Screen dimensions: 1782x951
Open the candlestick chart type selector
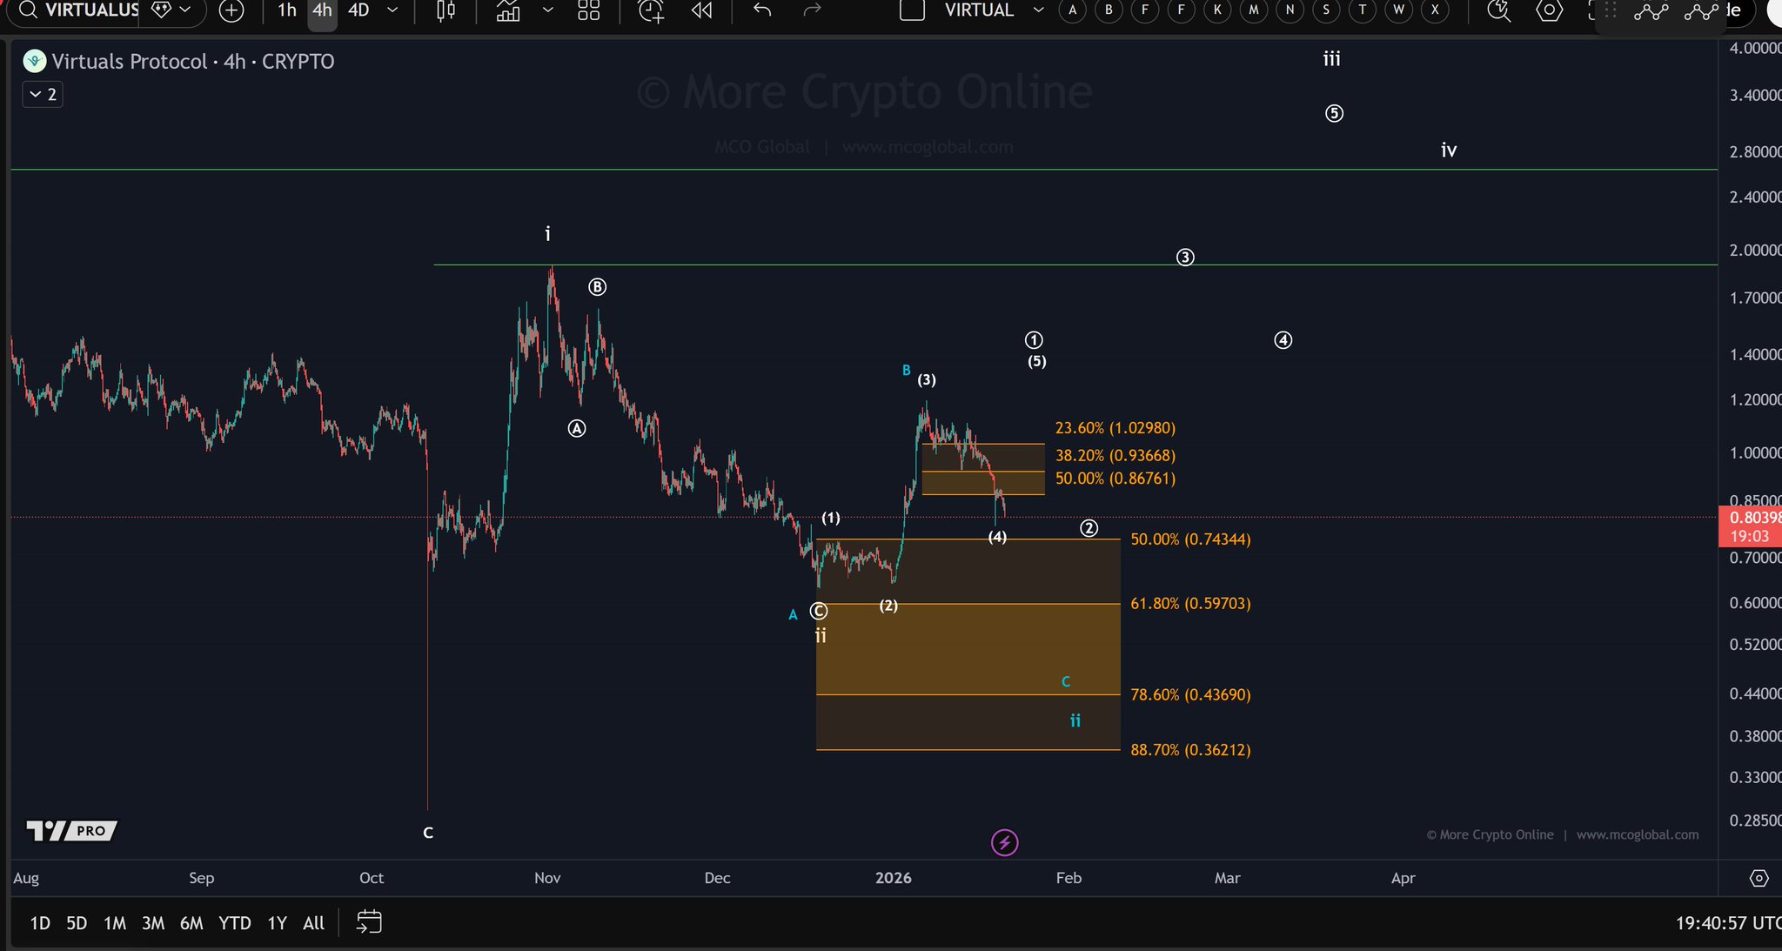(445, 10)
